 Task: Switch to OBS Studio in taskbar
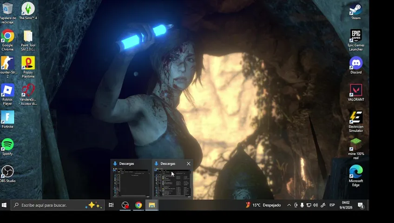(x=125, y=205)
